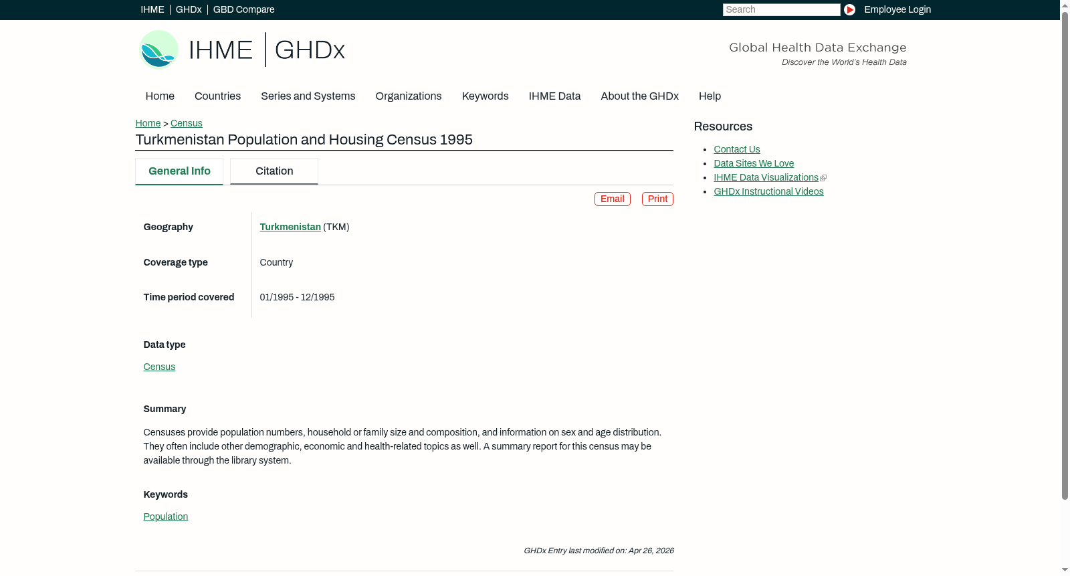
Task: Click the Email button
Action: pos(613,199)
